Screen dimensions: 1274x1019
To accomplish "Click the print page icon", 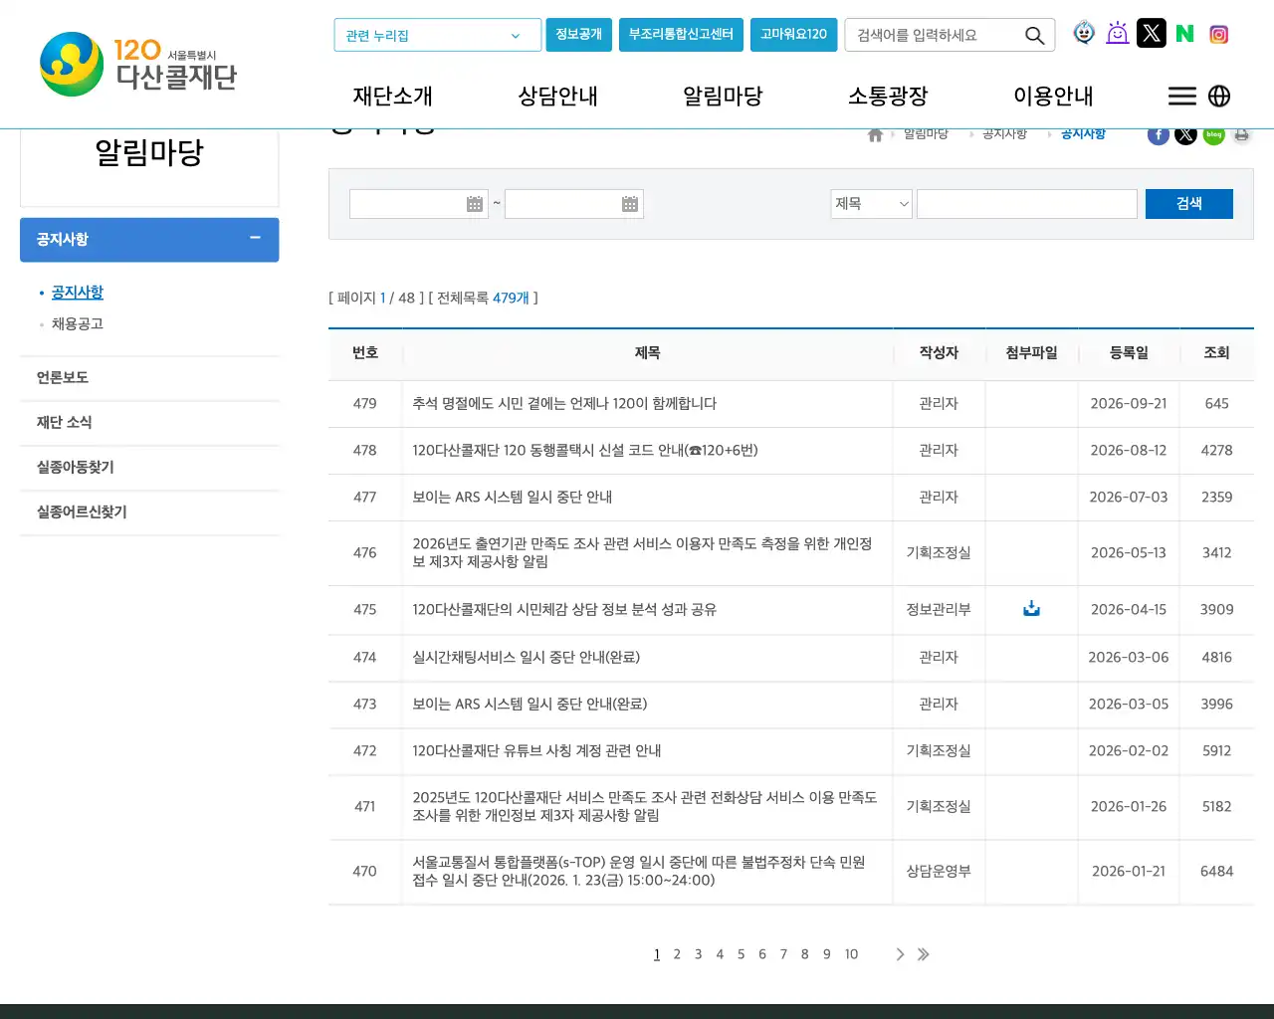I will point(1241,135).
